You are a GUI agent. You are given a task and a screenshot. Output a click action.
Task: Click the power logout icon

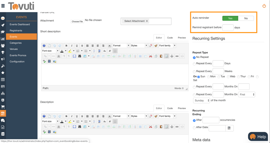pos(264,6)
